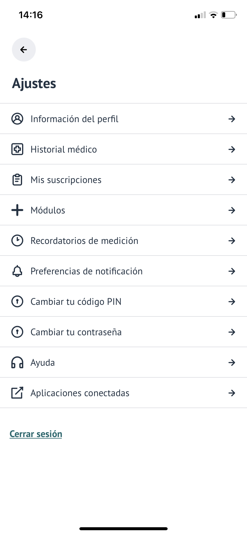Open Aplicaciones conectadas entry
Screen dimensions: 247x535
click(x=80, y=393)
